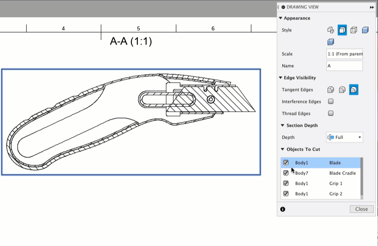Select the Grip 1 row text

336,183
